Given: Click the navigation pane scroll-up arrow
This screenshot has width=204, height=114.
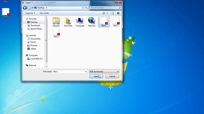Looking at the screenshot, I should pos(46,17).
